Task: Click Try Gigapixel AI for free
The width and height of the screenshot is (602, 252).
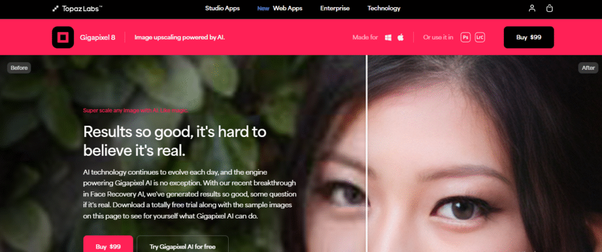Action: 182,244
